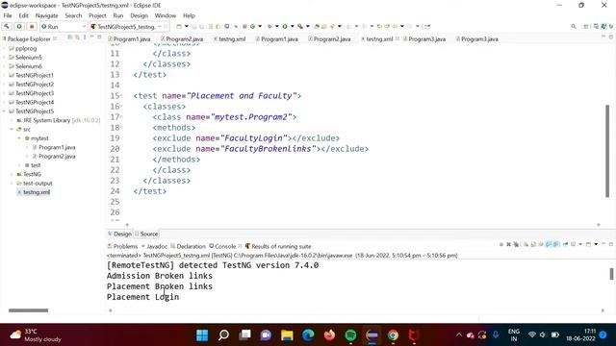Open File Explorer from taskbar
This screenshot has width=616, height=346.
click(287, 335)
